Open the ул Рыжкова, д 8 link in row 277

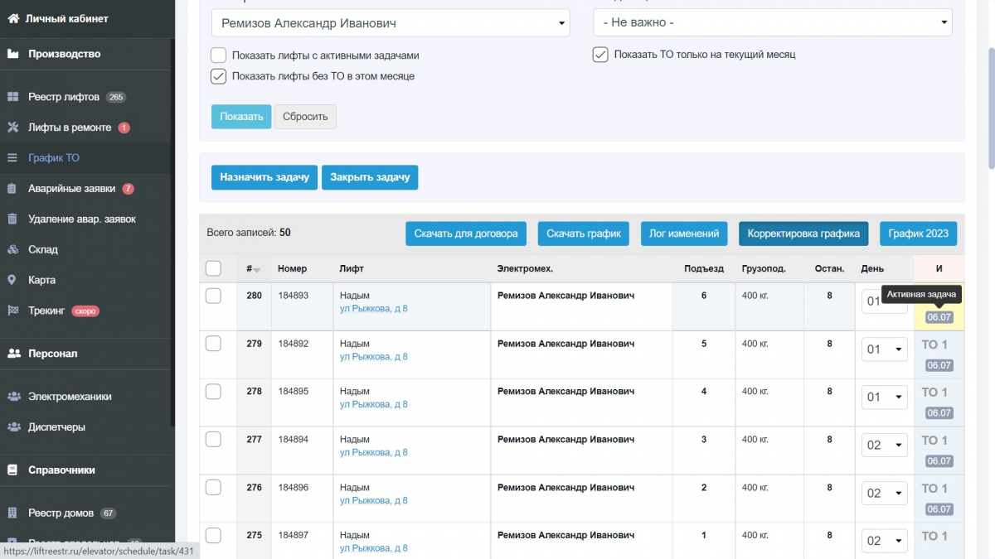click(374, 452)
